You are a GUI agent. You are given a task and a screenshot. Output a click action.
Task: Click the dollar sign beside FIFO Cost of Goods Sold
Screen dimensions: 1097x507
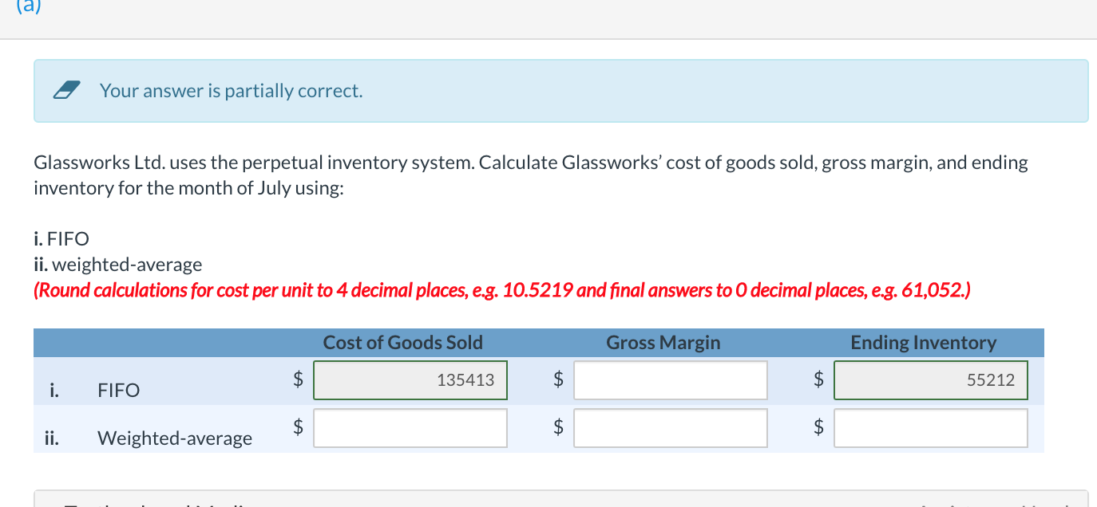(x=298, y=380)
